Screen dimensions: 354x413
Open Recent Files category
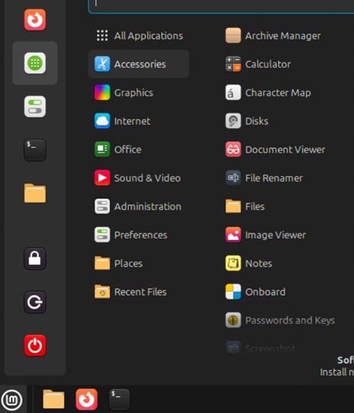[139, 292]
